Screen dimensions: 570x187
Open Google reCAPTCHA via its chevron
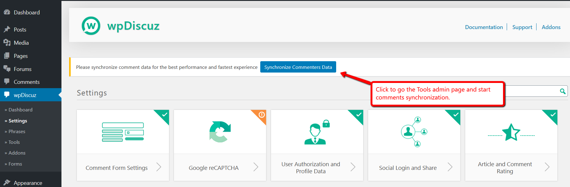tap(256, 167)
